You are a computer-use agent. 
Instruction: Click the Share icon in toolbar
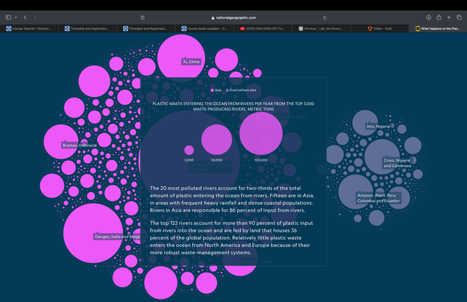coord(439,17)
